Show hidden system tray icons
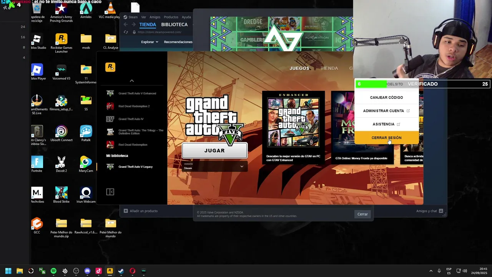 point(431,271)
